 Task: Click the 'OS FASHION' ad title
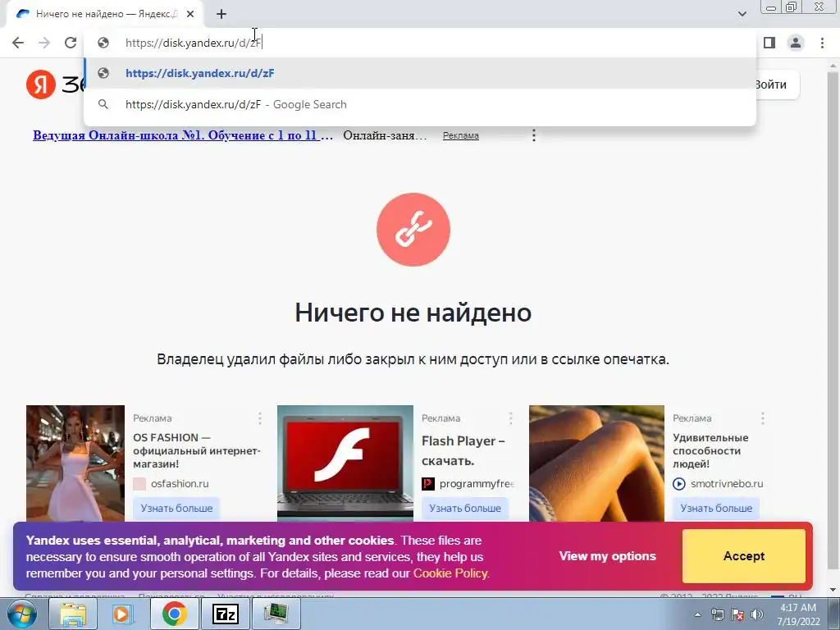pyautogui.click(x=197, y=450)
